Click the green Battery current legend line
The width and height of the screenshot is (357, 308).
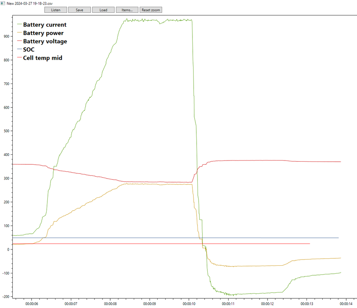[x=20, y=24]
